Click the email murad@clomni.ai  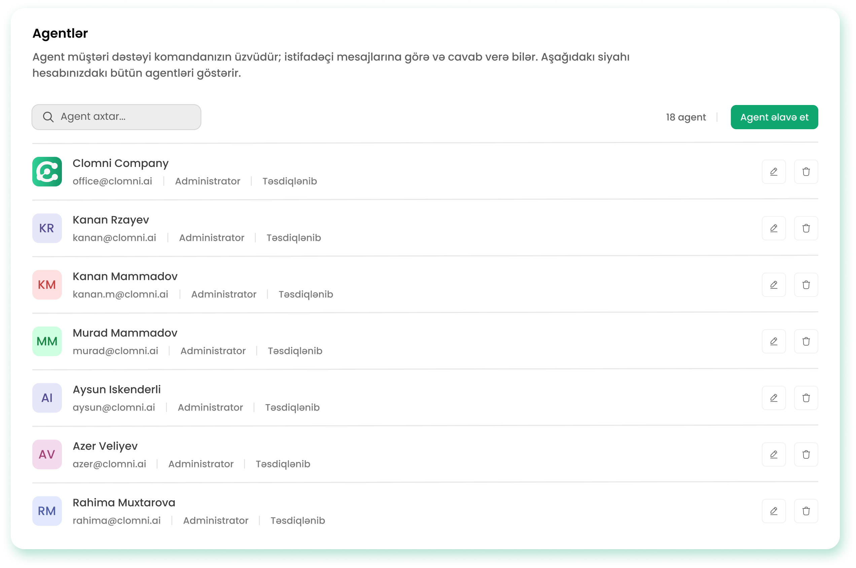click(115, 351)
